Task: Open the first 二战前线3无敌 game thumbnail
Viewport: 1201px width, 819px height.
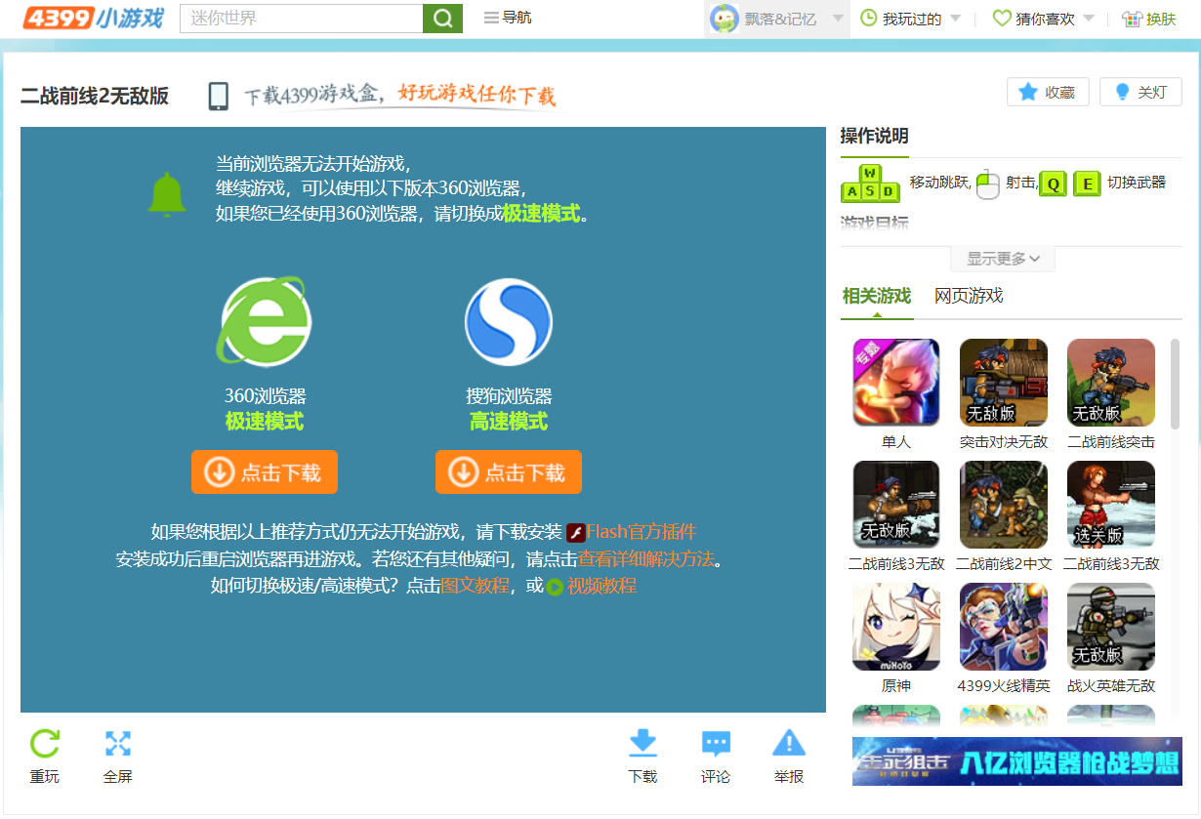Action: click(896, 505)
